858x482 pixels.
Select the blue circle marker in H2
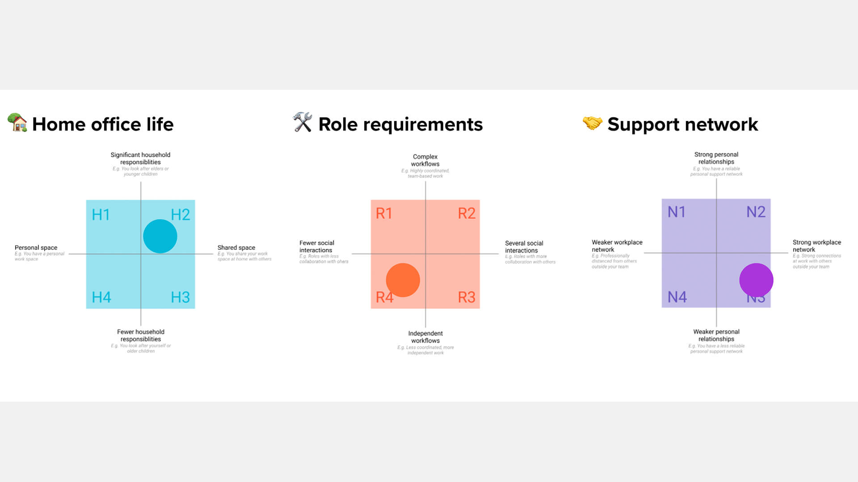(160, 236)
